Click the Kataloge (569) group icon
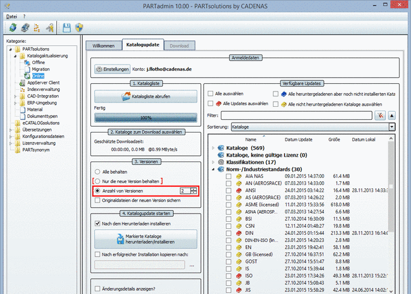 pyautogui.click(x=221, y=148)
